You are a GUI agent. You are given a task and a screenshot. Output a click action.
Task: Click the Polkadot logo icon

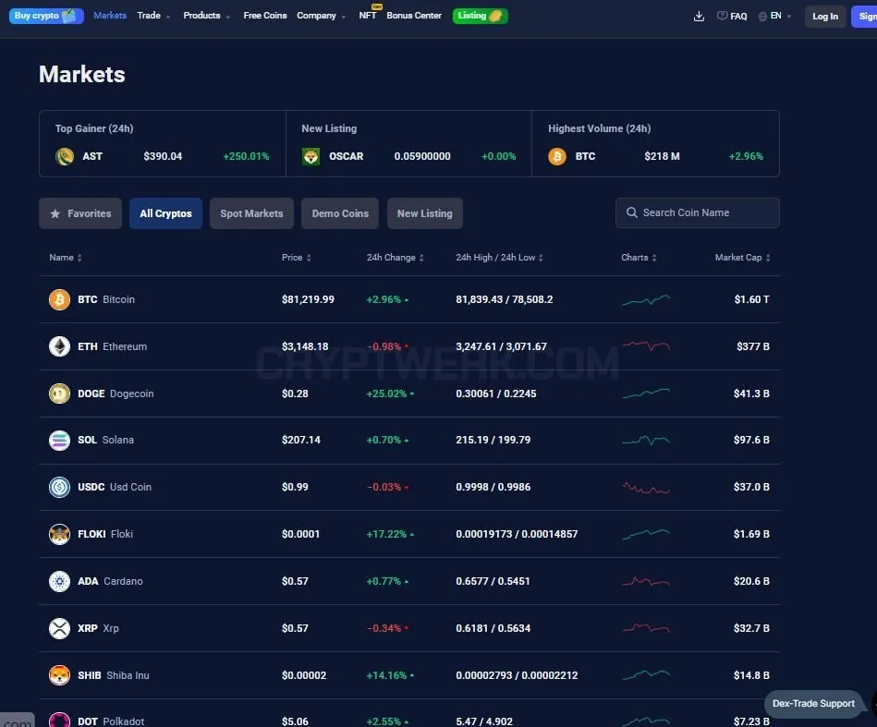59,721
